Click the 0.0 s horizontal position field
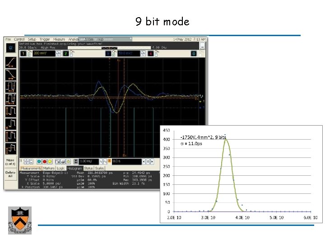Image resolution: width=325 pixels, height=244 pixels. pyautogui.click(x=127, y=161)
